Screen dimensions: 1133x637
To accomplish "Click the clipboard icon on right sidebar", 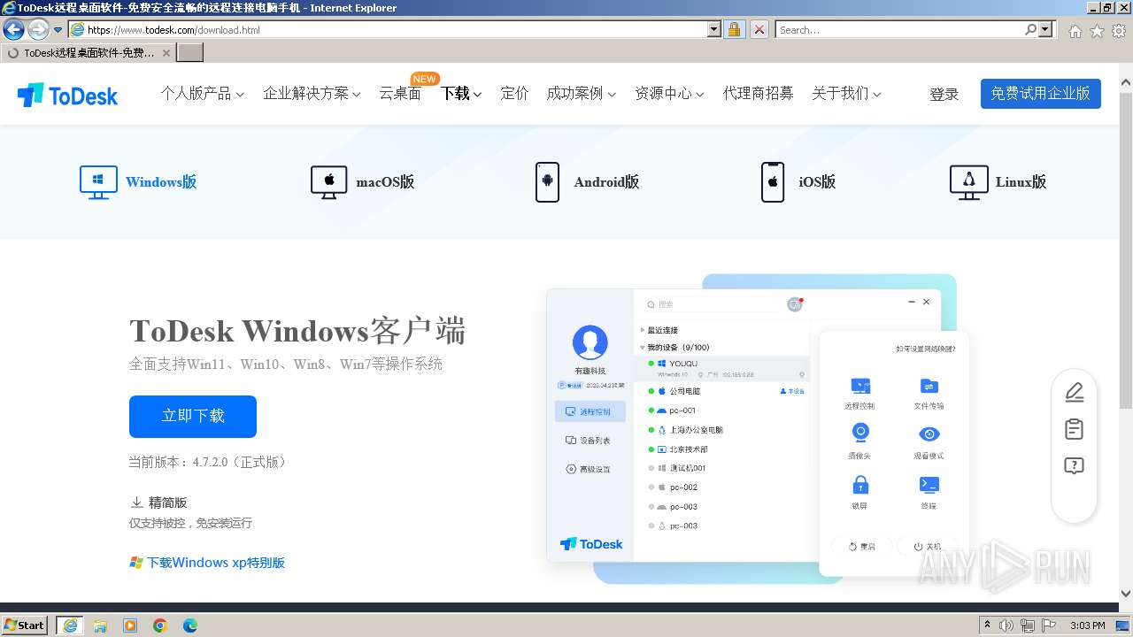I will coord(1074,429).
